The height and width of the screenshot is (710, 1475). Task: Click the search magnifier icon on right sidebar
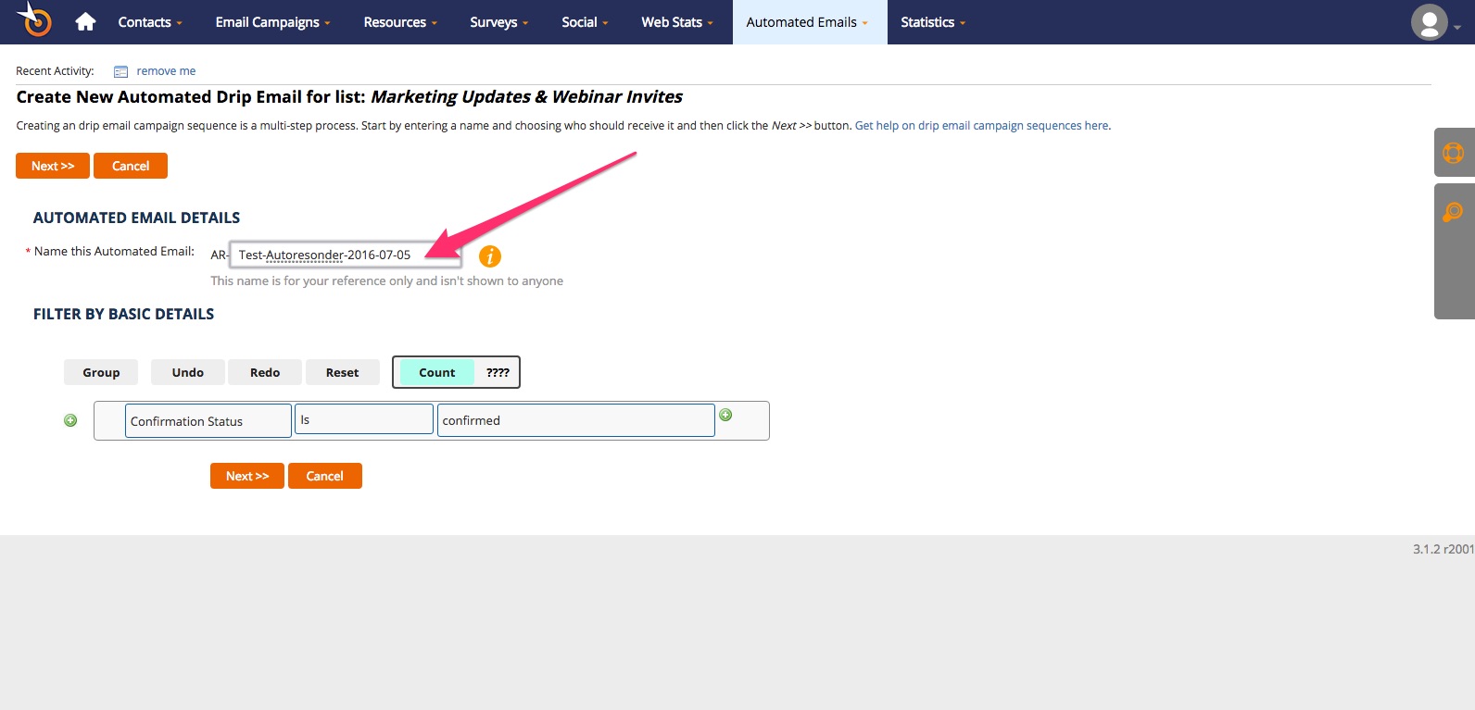click(1453, 212)
